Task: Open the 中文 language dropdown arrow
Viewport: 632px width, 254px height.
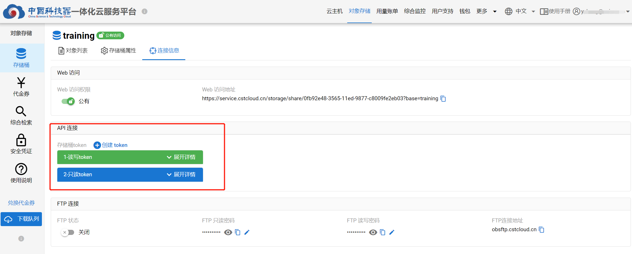Action: (533, 12)
